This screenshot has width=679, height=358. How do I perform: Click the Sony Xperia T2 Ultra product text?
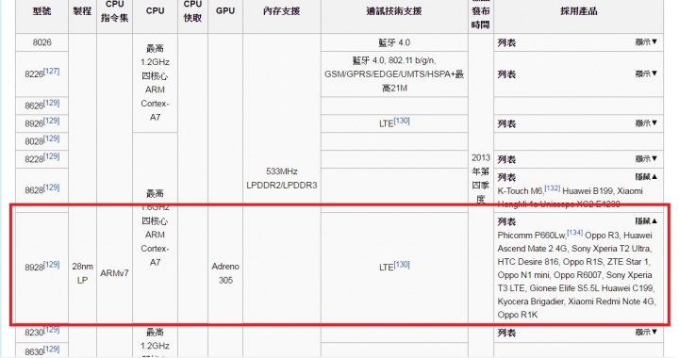[x=610, y=249]
